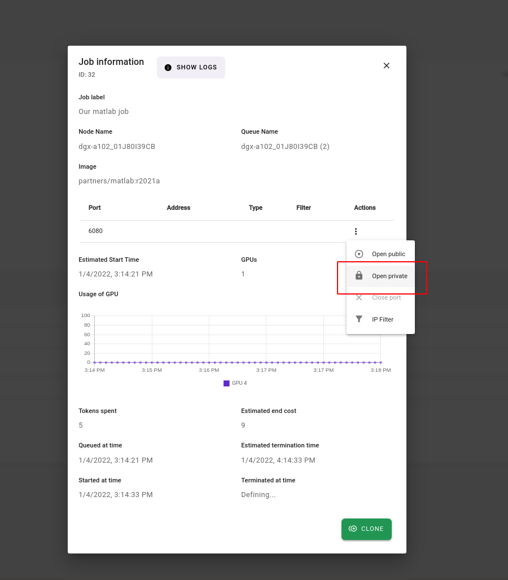The image size is (508, 580).
Task: Click the lock icon beside Open private
Action: [x=359, y=276]
